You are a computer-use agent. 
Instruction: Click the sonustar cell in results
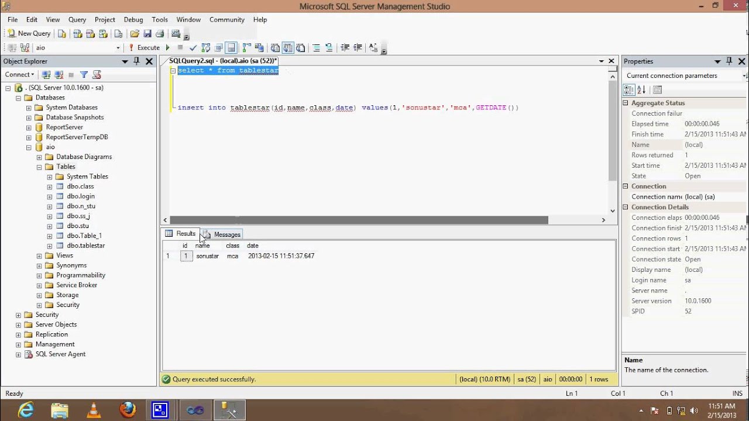click(208, 256)
